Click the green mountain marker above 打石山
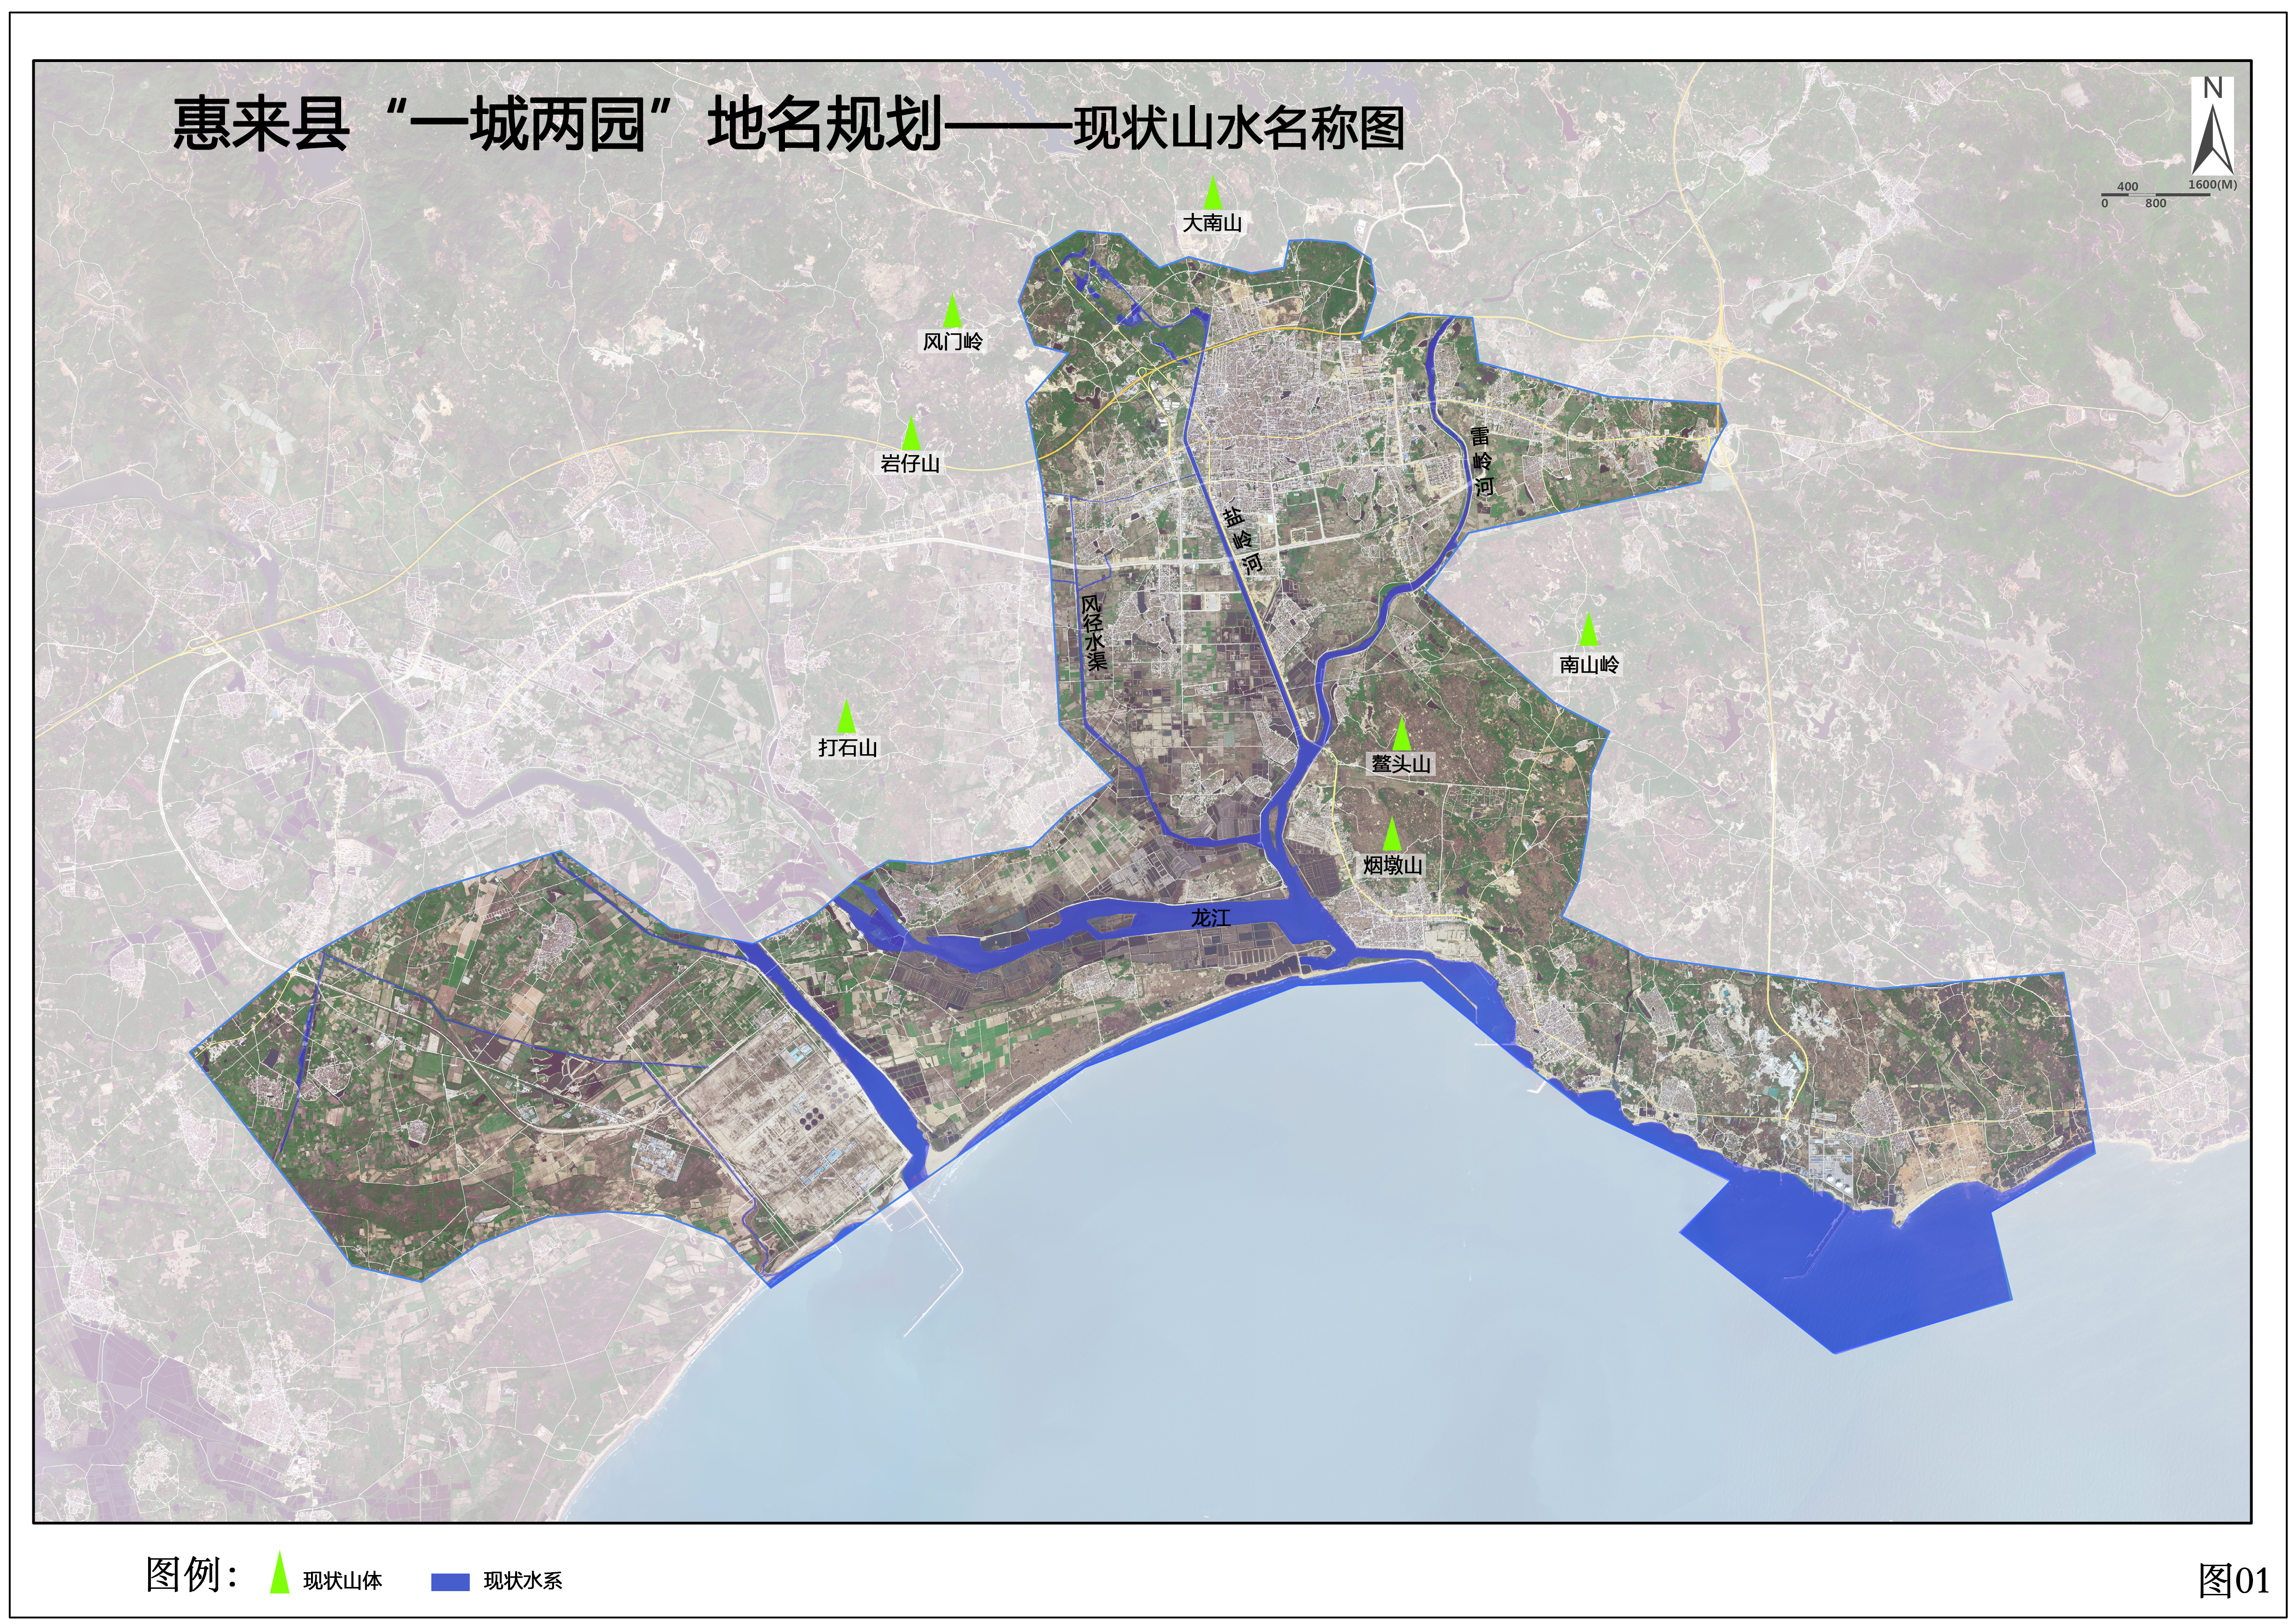The height and width of the screenshot is (1624, 2296). (847, 716)
